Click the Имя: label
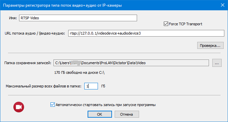The width and height of the screenshot is (228, 122). [13, 18]
